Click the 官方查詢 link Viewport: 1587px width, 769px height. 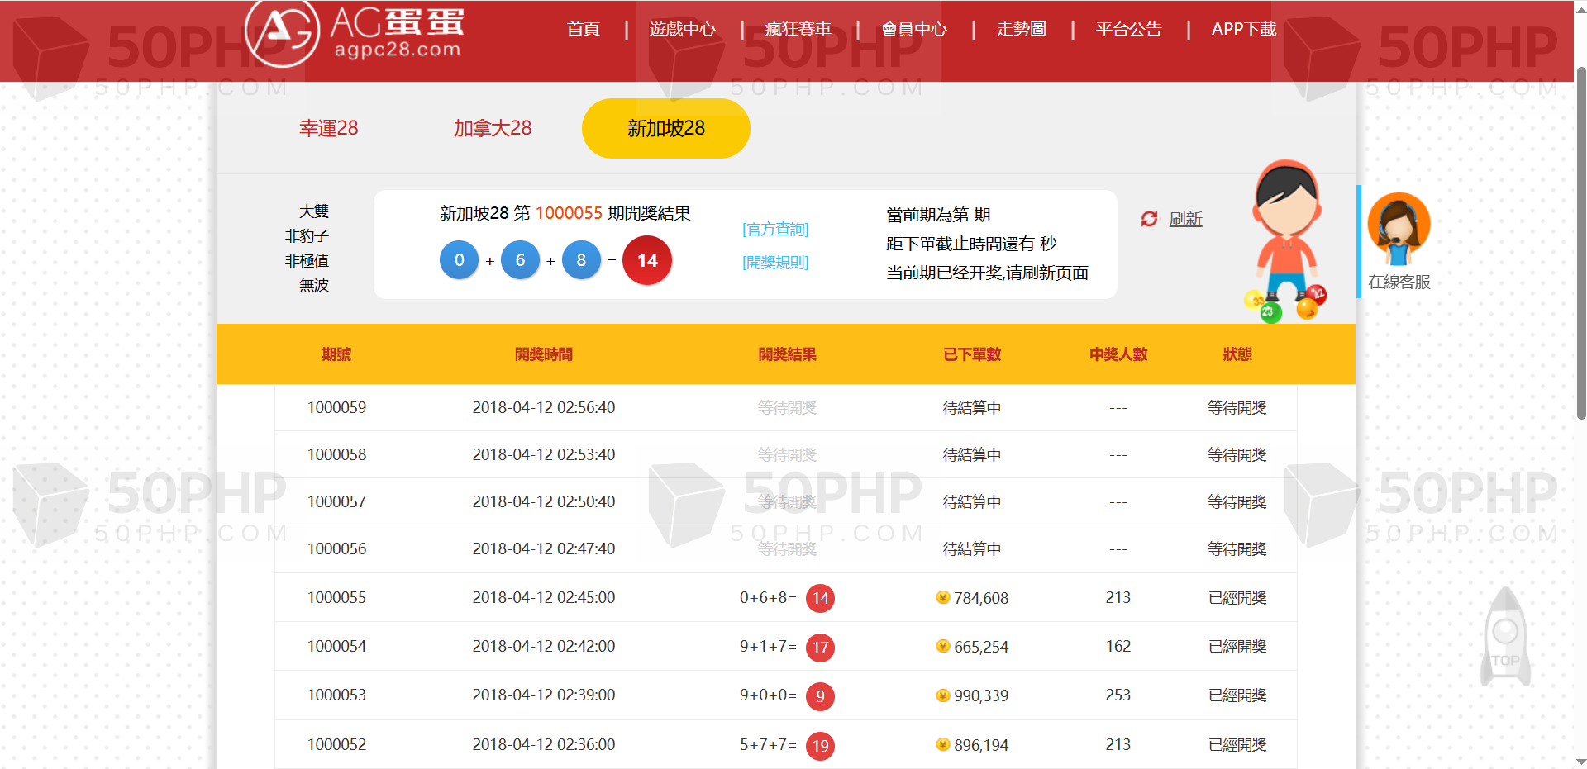tap(775, 230)
